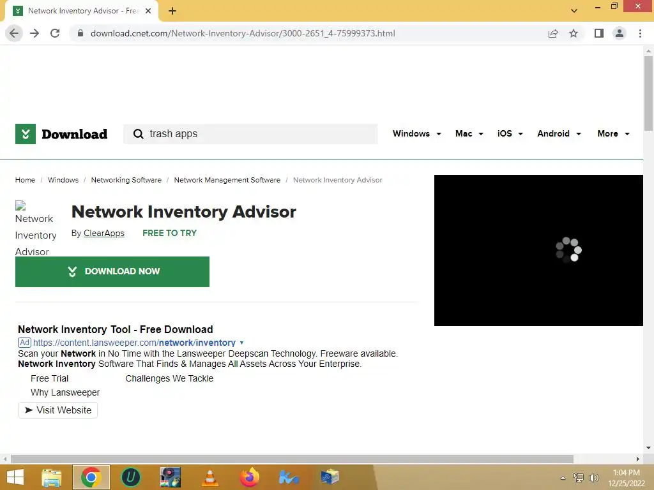Expand the Windows category dropdown
This screenshot has width=654, height=490.
pos(416,134)
